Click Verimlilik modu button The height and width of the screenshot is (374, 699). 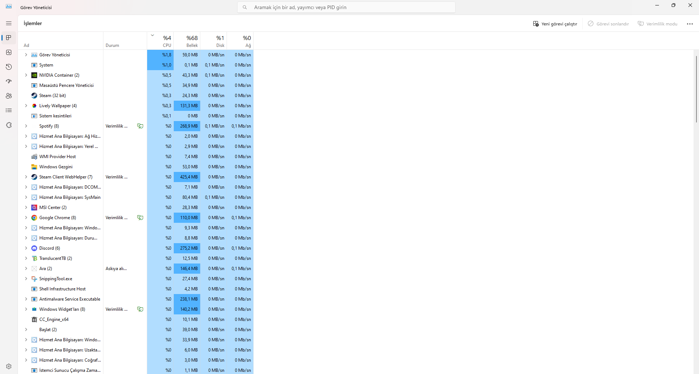[x=657, y=24]
